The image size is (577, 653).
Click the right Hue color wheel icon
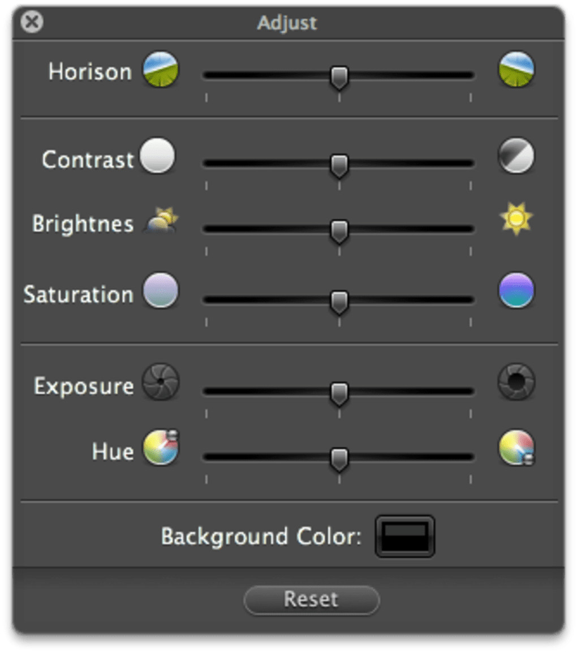coord(516,448)
